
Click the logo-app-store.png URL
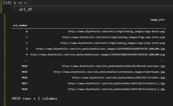tap(113, 37)
